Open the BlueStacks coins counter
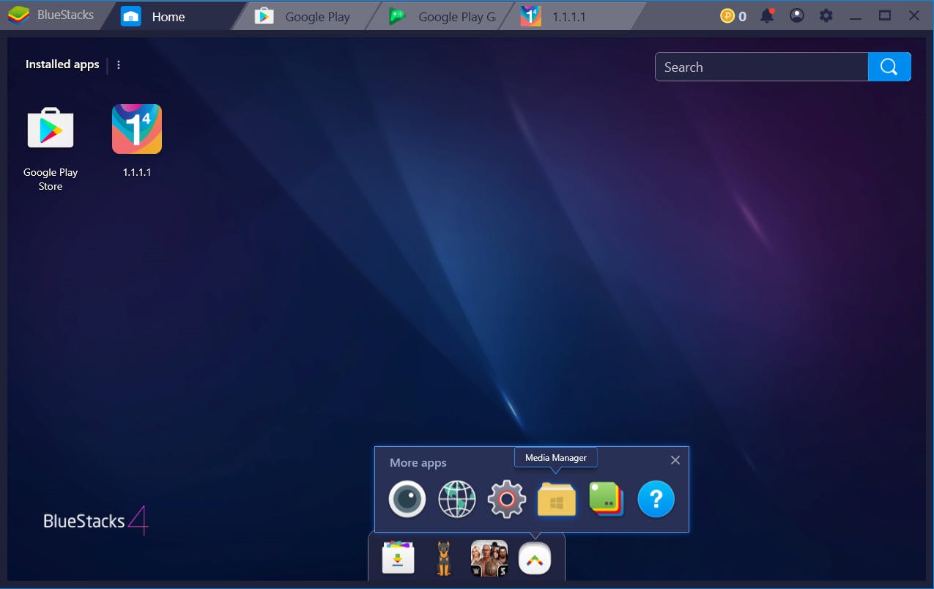The image size is (934, 589). point(733,15)
